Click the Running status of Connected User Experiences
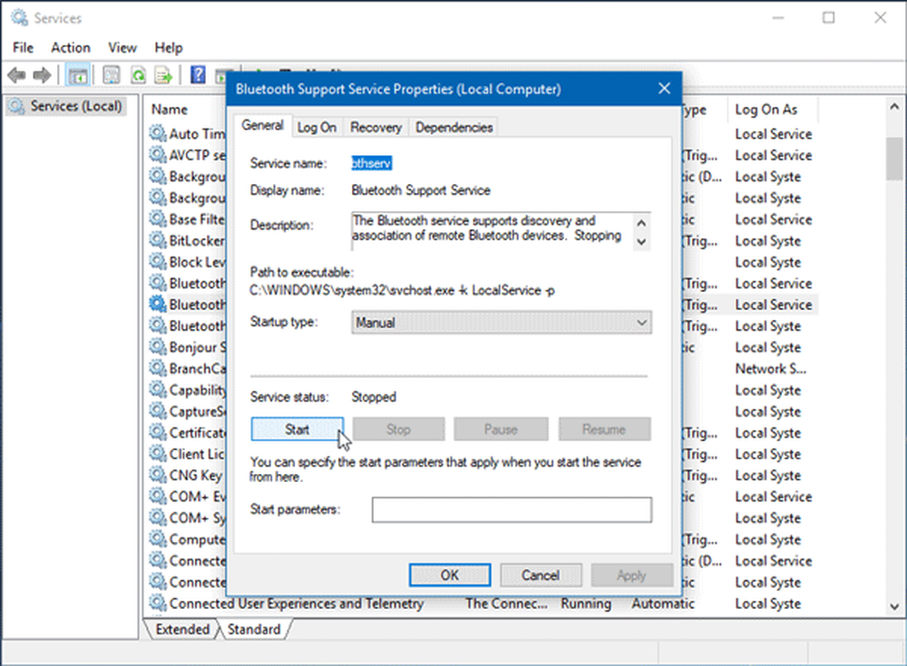The image size is (907, 666). pyautogui.click(x=585, y=603)
